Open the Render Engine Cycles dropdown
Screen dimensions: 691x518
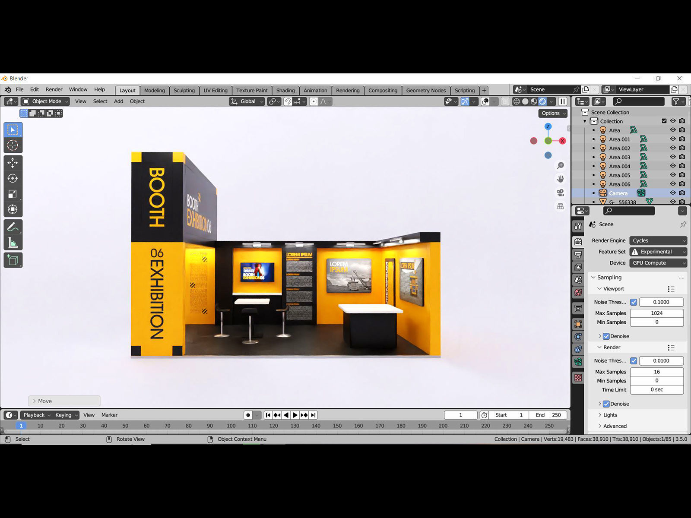tap(658, 240)
